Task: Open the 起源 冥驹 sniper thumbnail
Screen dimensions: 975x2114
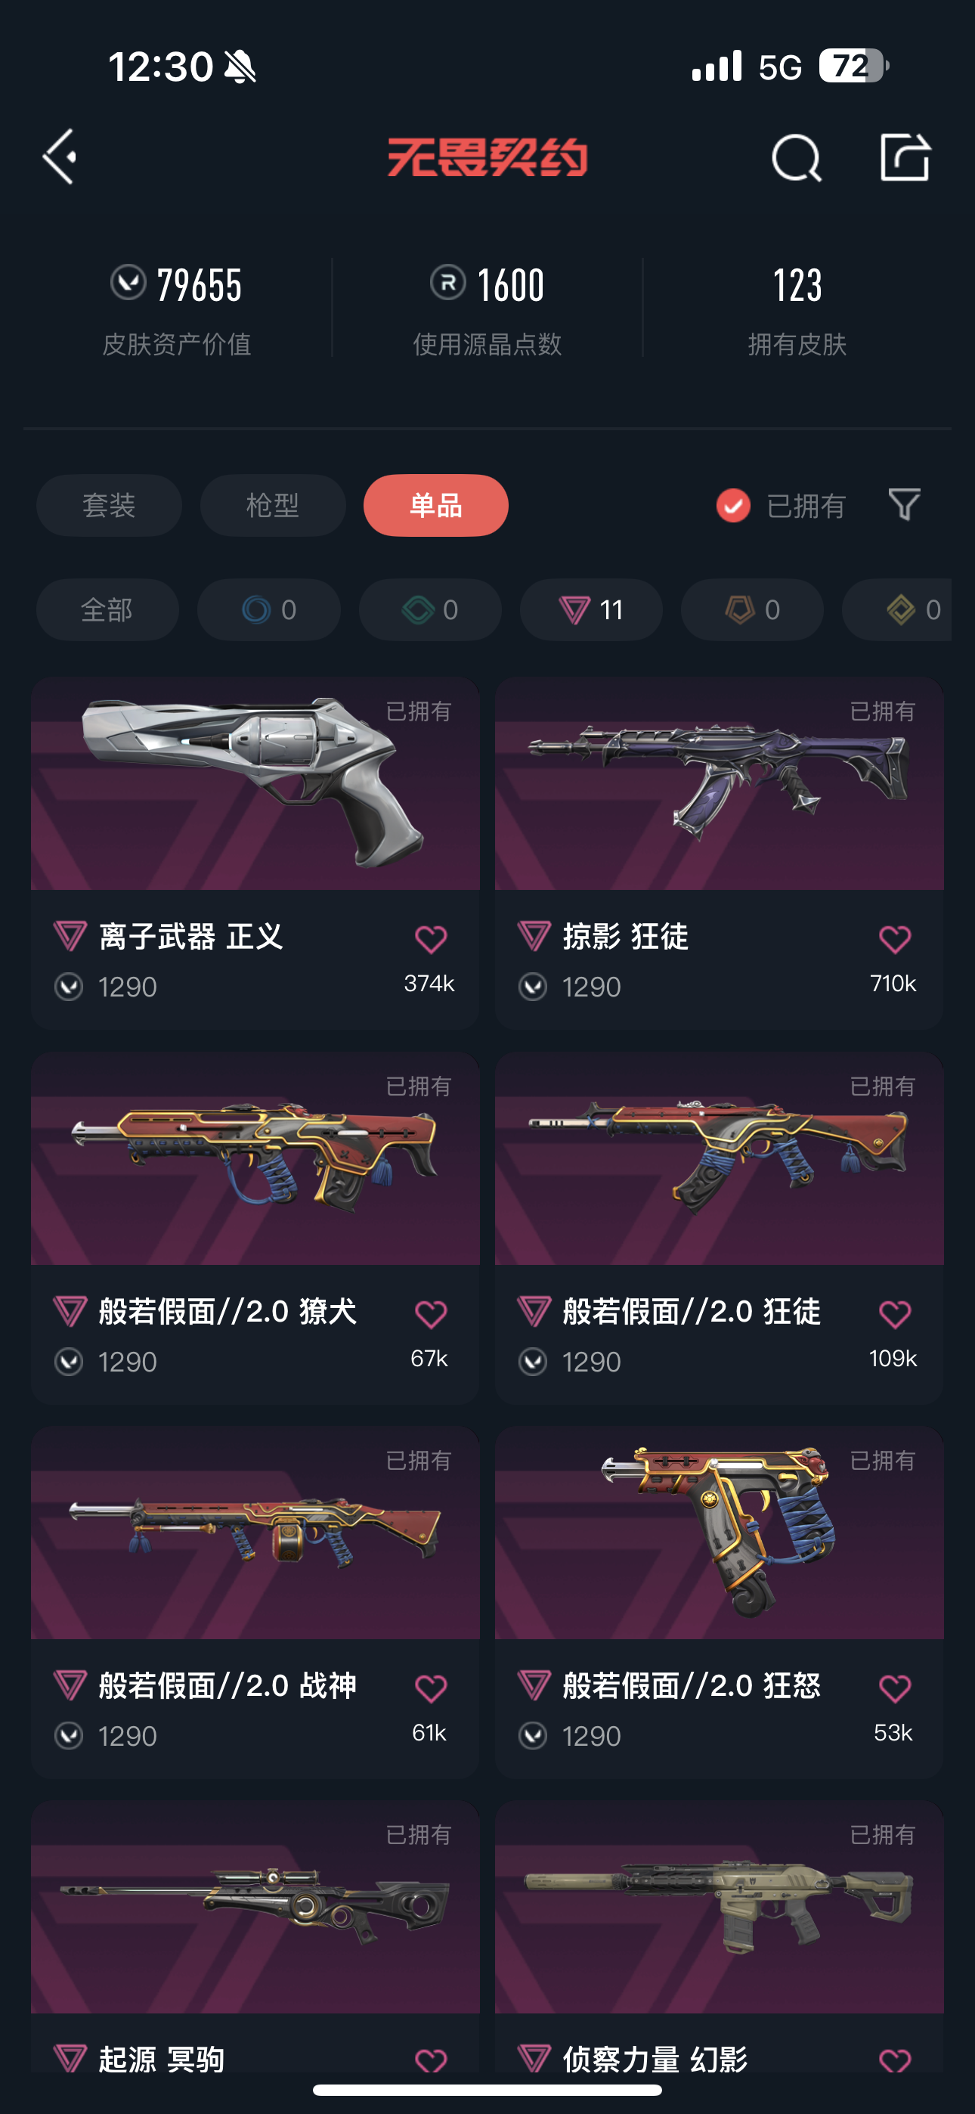Action: pyautogui.click(x=255, y=1907)
